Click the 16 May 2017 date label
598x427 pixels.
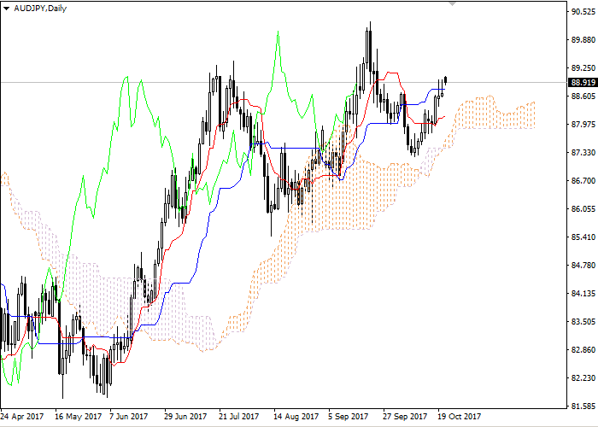[x=79, y=417]
